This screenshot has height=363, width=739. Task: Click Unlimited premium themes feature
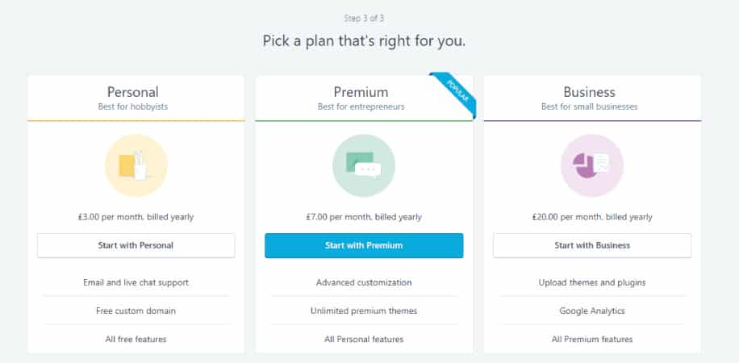click(364, 311)
